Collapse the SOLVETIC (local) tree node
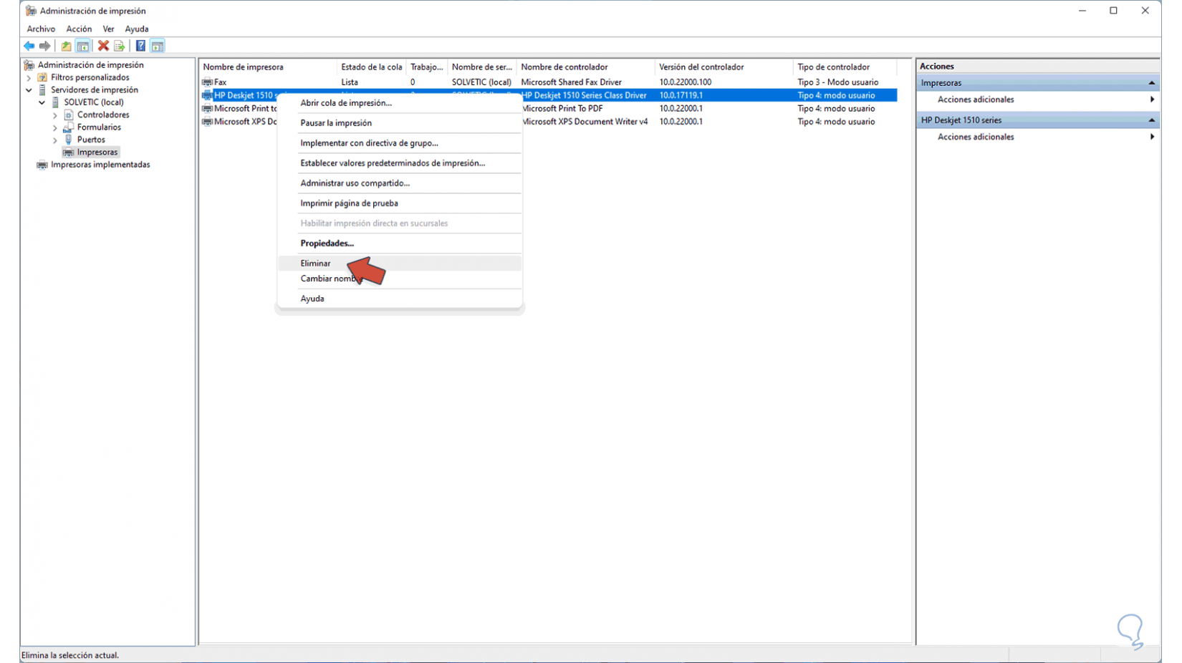Screen dimensions: 1182x663 point(42,102)
